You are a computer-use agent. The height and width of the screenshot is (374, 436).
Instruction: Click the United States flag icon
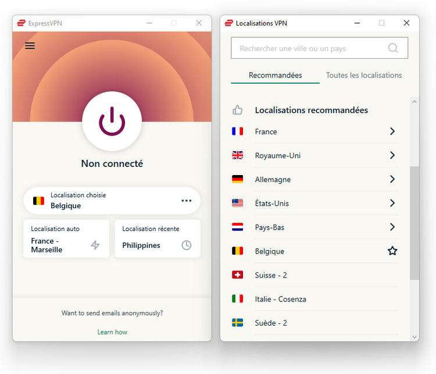pos(237,203)
